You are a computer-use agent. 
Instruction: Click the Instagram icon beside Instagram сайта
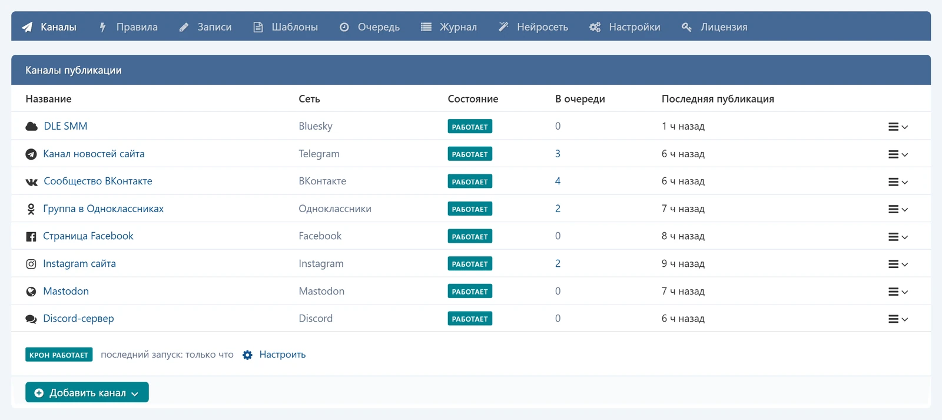31,264
